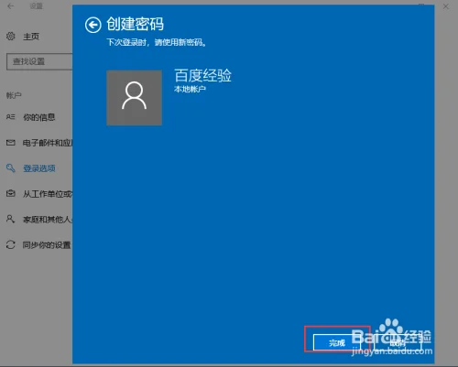Click the 帐户 section heading
The height and width of the screenshot is (367, 458).
[14, 95]
